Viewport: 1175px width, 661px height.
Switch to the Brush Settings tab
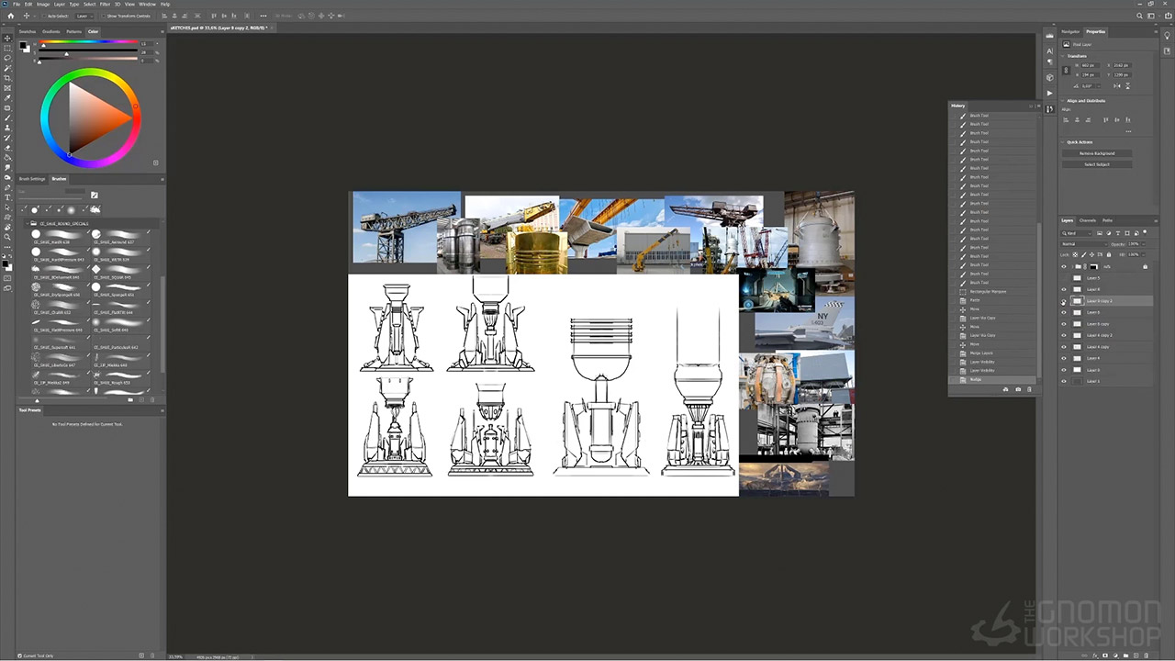click(x=32, y=179)
